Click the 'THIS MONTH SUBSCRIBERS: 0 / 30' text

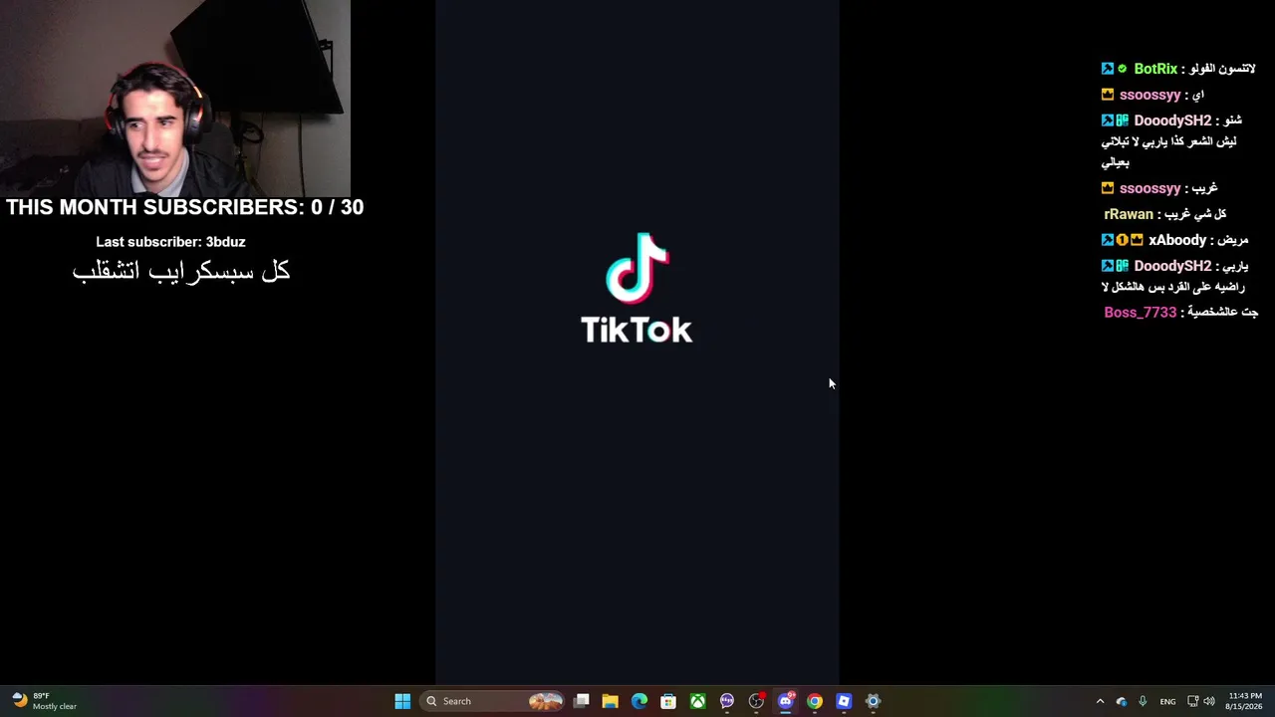pyautogui.click(x=184, y=207)
